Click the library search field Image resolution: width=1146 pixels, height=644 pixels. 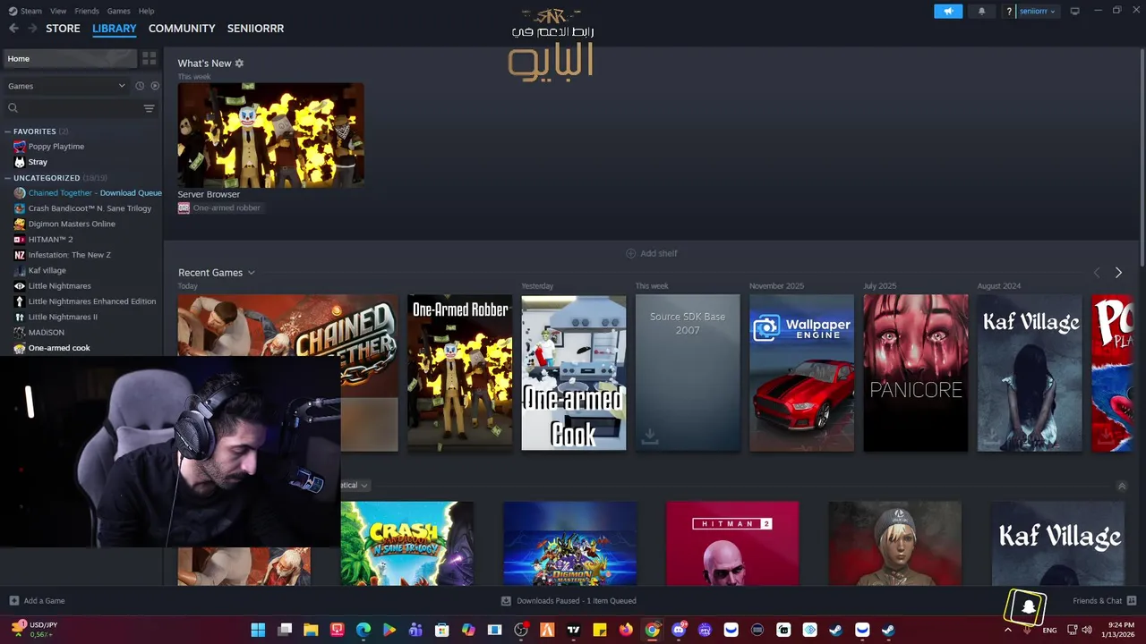(x=72, y=108)
